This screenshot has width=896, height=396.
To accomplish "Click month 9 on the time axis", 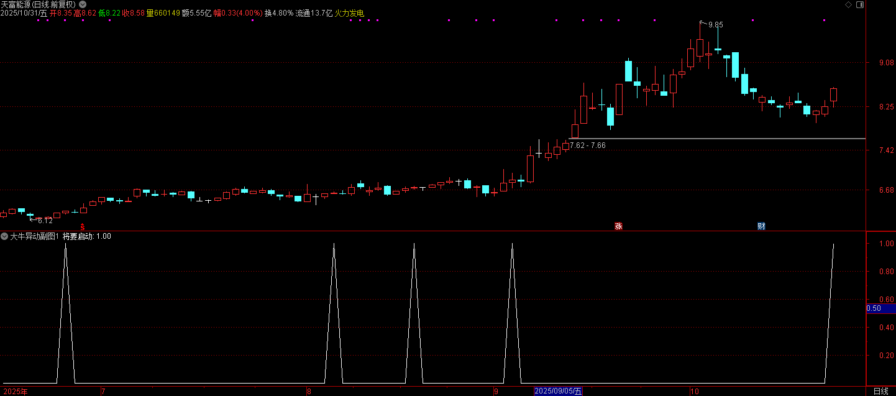I will pos(496,391).
